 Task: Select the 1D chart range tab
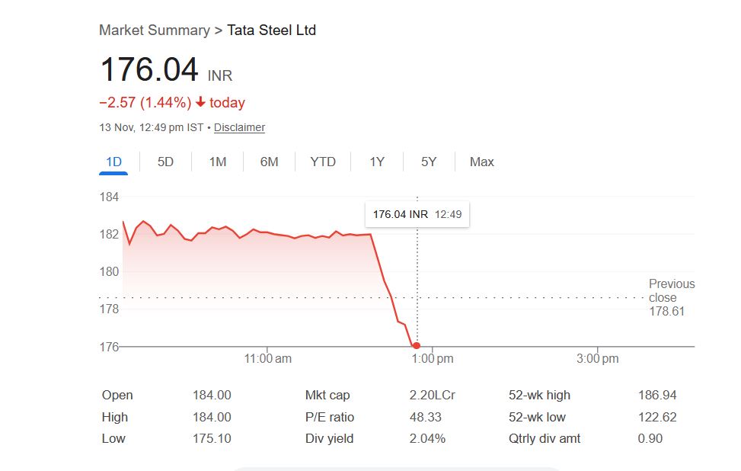pos(113,162)
